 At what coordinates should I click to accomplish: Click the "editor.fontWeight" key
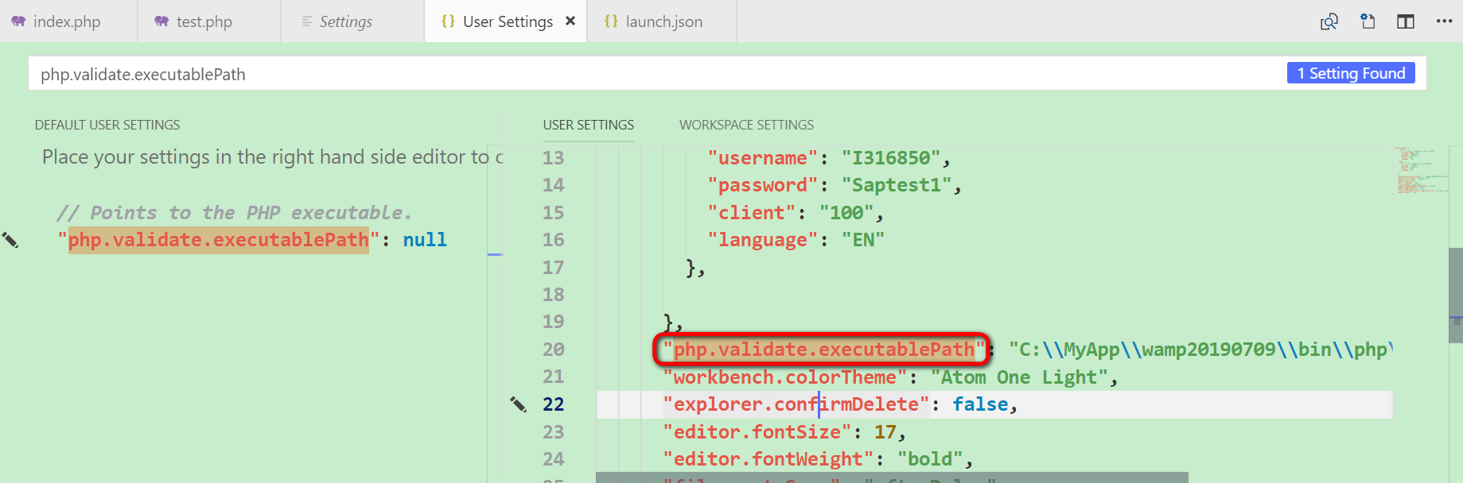tap(768, 459)
